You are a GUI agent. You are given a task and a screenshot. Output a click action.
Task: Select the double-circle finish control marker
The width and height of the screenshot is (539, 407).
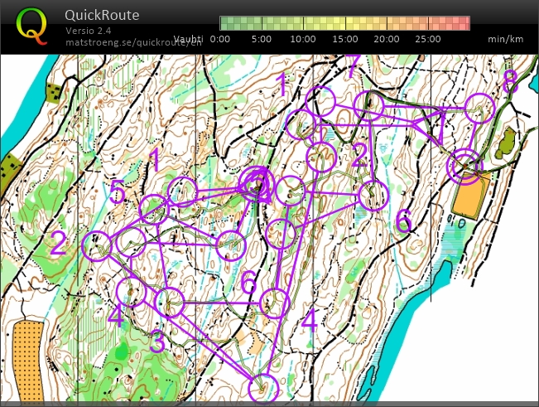tap(464, 165)
